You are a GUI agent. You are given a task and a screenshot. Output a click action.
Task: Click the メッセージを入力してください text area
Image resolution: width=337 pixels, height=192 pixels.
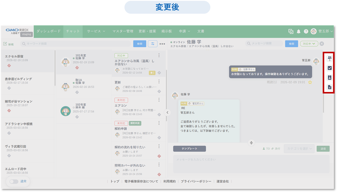251,164
